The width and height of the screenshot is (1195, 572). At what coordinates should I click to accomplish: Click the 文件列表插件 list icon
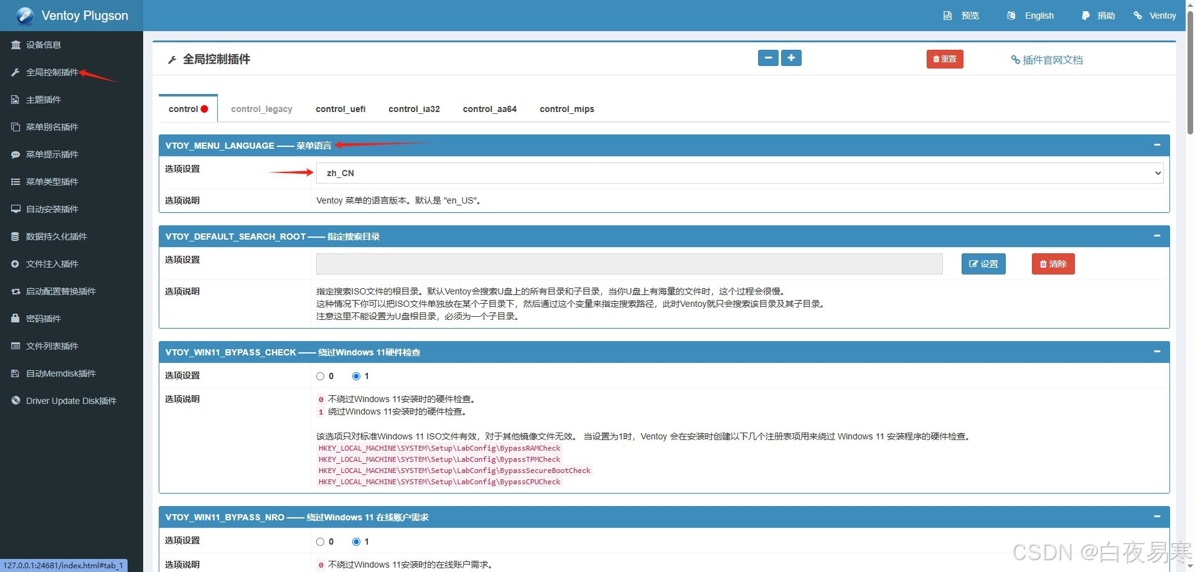tap(16, 346)
